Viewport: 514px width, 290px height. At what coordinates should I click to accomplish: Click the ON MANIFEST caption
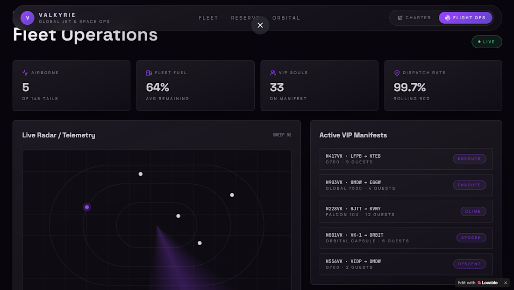(288, 99)
